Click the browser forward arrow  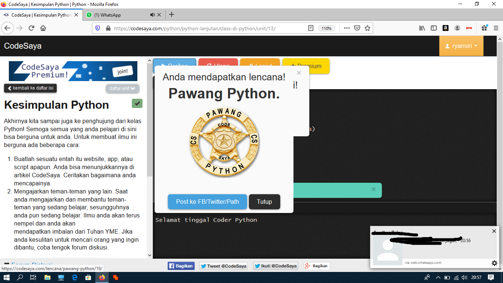20,28
